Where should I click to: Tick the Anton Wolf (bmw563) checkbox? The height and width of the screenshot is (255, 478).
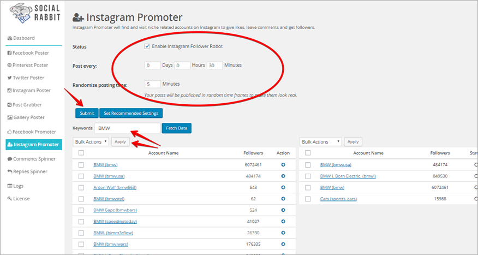pos(81,187)
